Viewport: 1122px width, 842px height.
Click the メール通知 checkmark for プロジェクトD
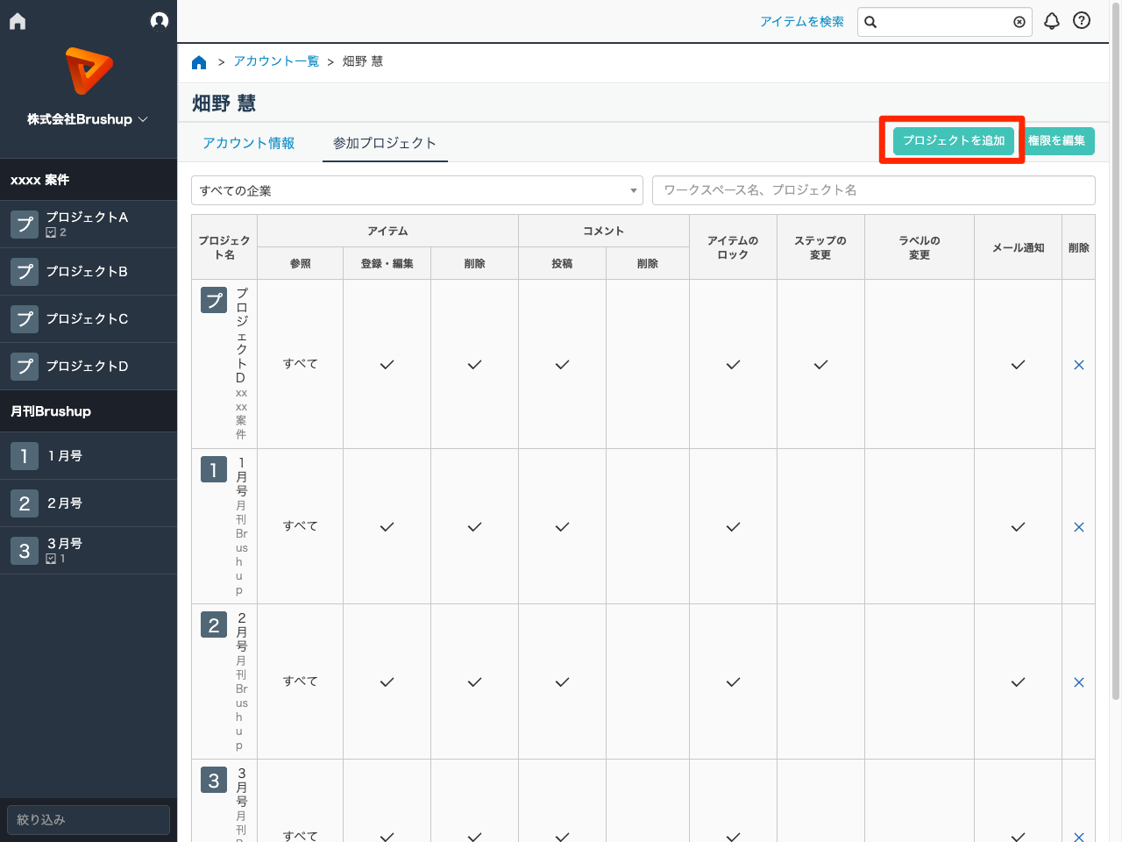tap(1018, 365)
